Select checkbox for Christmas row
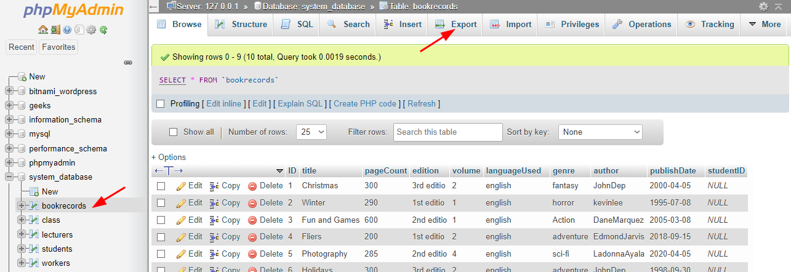The width and height of the screenshot is (791, 272). click(x=161, y=186)
